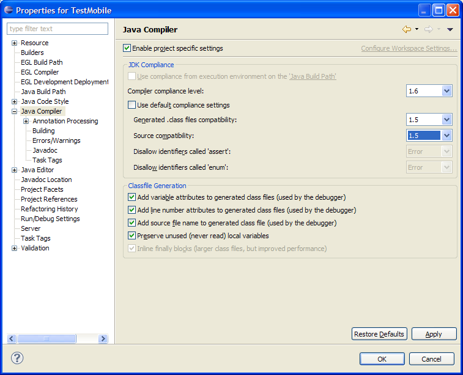Image resolution: width=463 pixels, height=375 pixels.
Task: Click the Validation label
Action: (35, 248)
